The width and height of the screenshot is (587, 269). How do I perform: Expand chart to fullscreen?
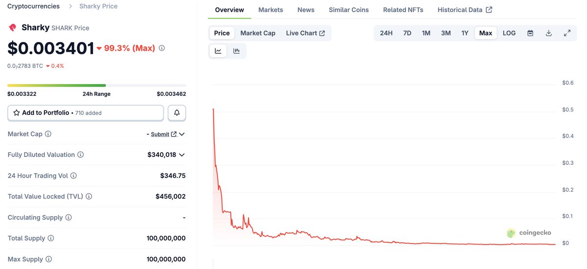click(567, 33)
